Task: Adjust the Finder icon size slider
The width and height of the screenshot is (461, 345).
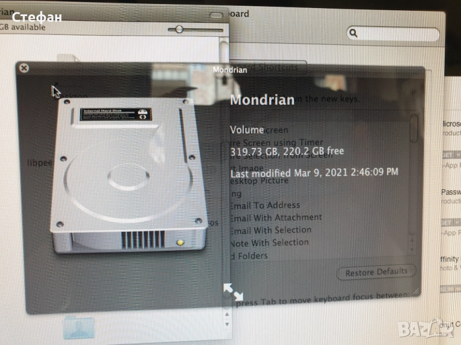Action: [180, 29]
